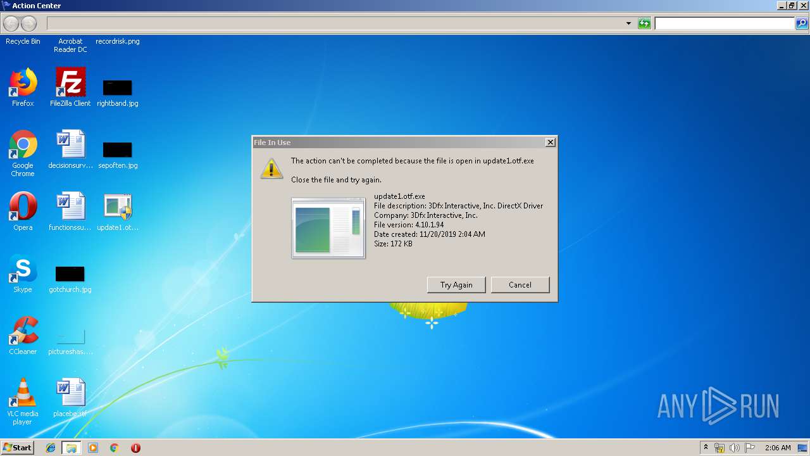
Task: Go forward in Action Center window
Action: click(x=29, y=23)
